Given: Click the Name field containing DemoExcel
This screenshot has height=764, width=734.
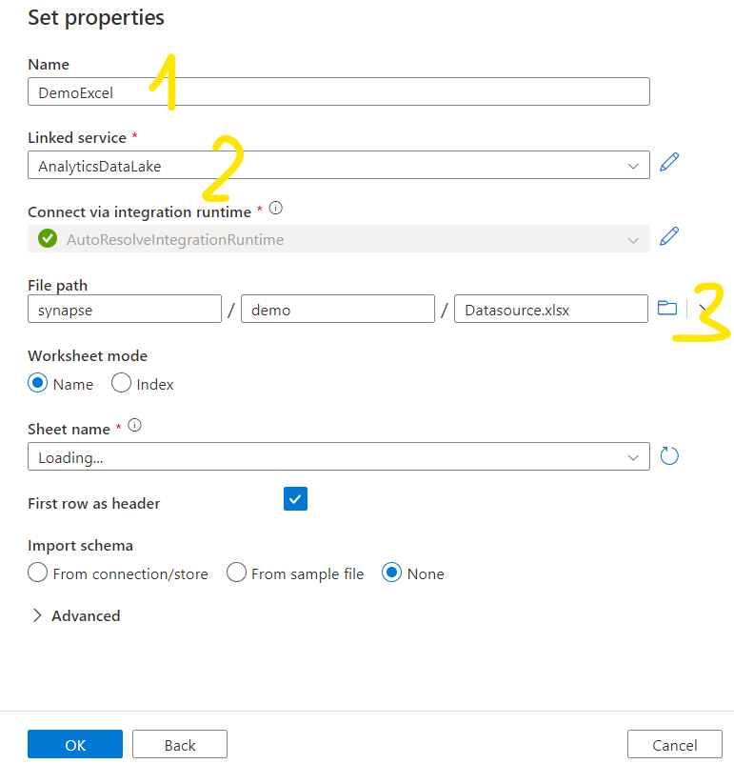Looking at the screenshot, I should [338, 92].
